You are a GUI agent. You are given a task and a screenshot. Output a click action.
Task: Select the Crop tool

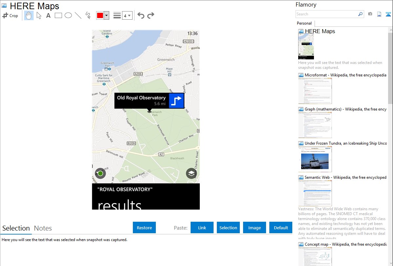10,15
